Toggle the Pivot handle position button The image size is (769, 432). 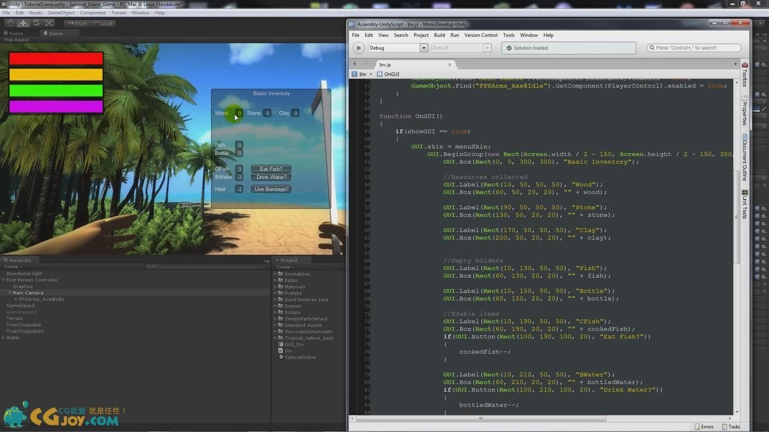pos(77,23)
